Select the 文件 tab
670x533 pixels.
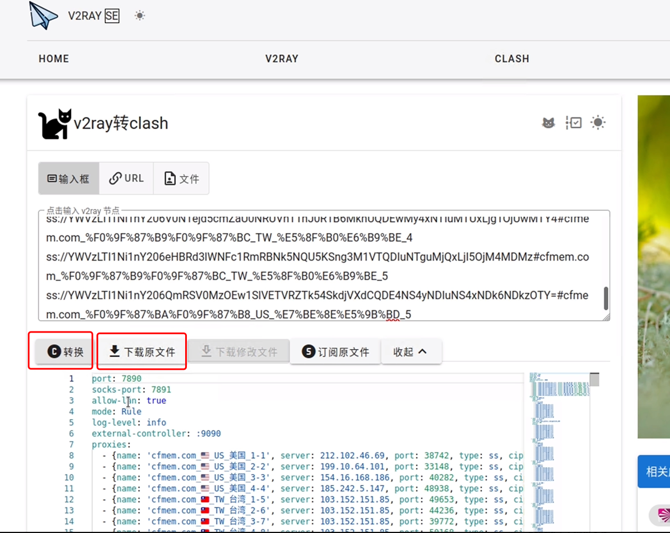(x=181, y=179)
